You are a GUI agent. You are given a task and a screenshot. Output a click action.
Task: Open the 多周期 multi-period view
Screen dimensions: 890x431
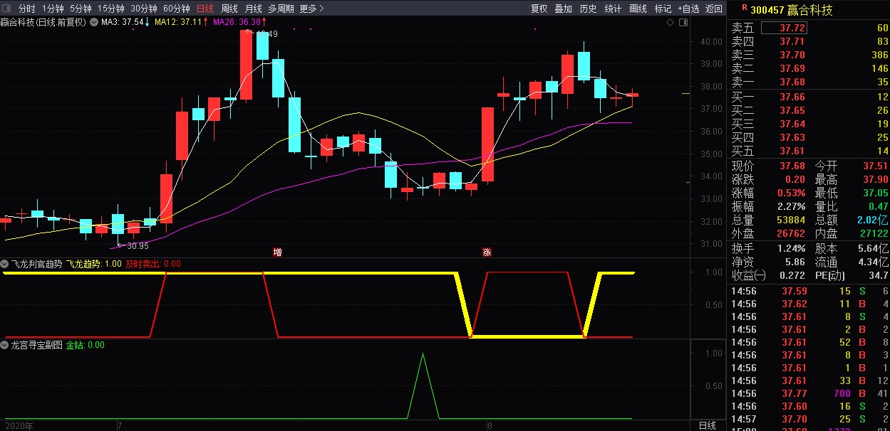tap(281, 9)
